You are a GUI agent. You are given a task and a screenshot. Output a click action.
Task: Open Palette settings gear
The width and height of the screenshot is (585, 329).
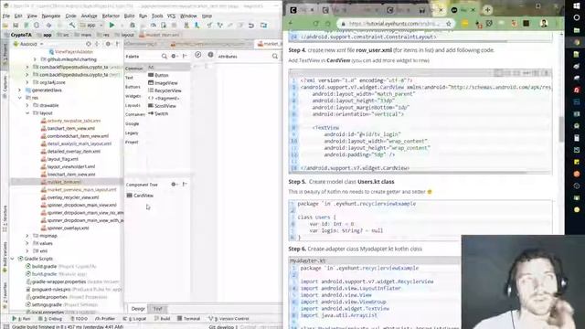coord(174,57)
